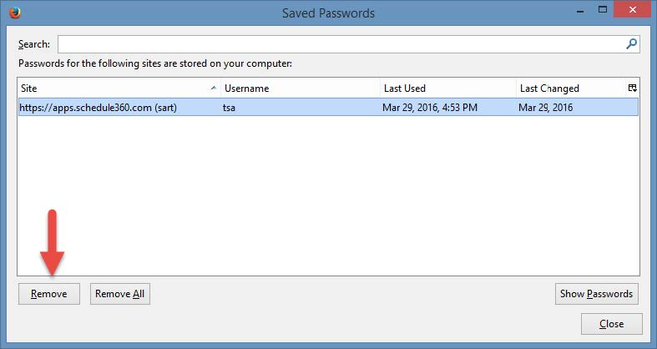Click the Last Changed date cell
657x349 pixels.
click(545, 108)
